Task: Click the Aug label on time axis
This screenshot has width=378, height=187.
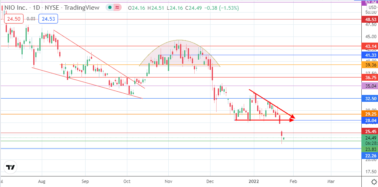Action: 42,181
